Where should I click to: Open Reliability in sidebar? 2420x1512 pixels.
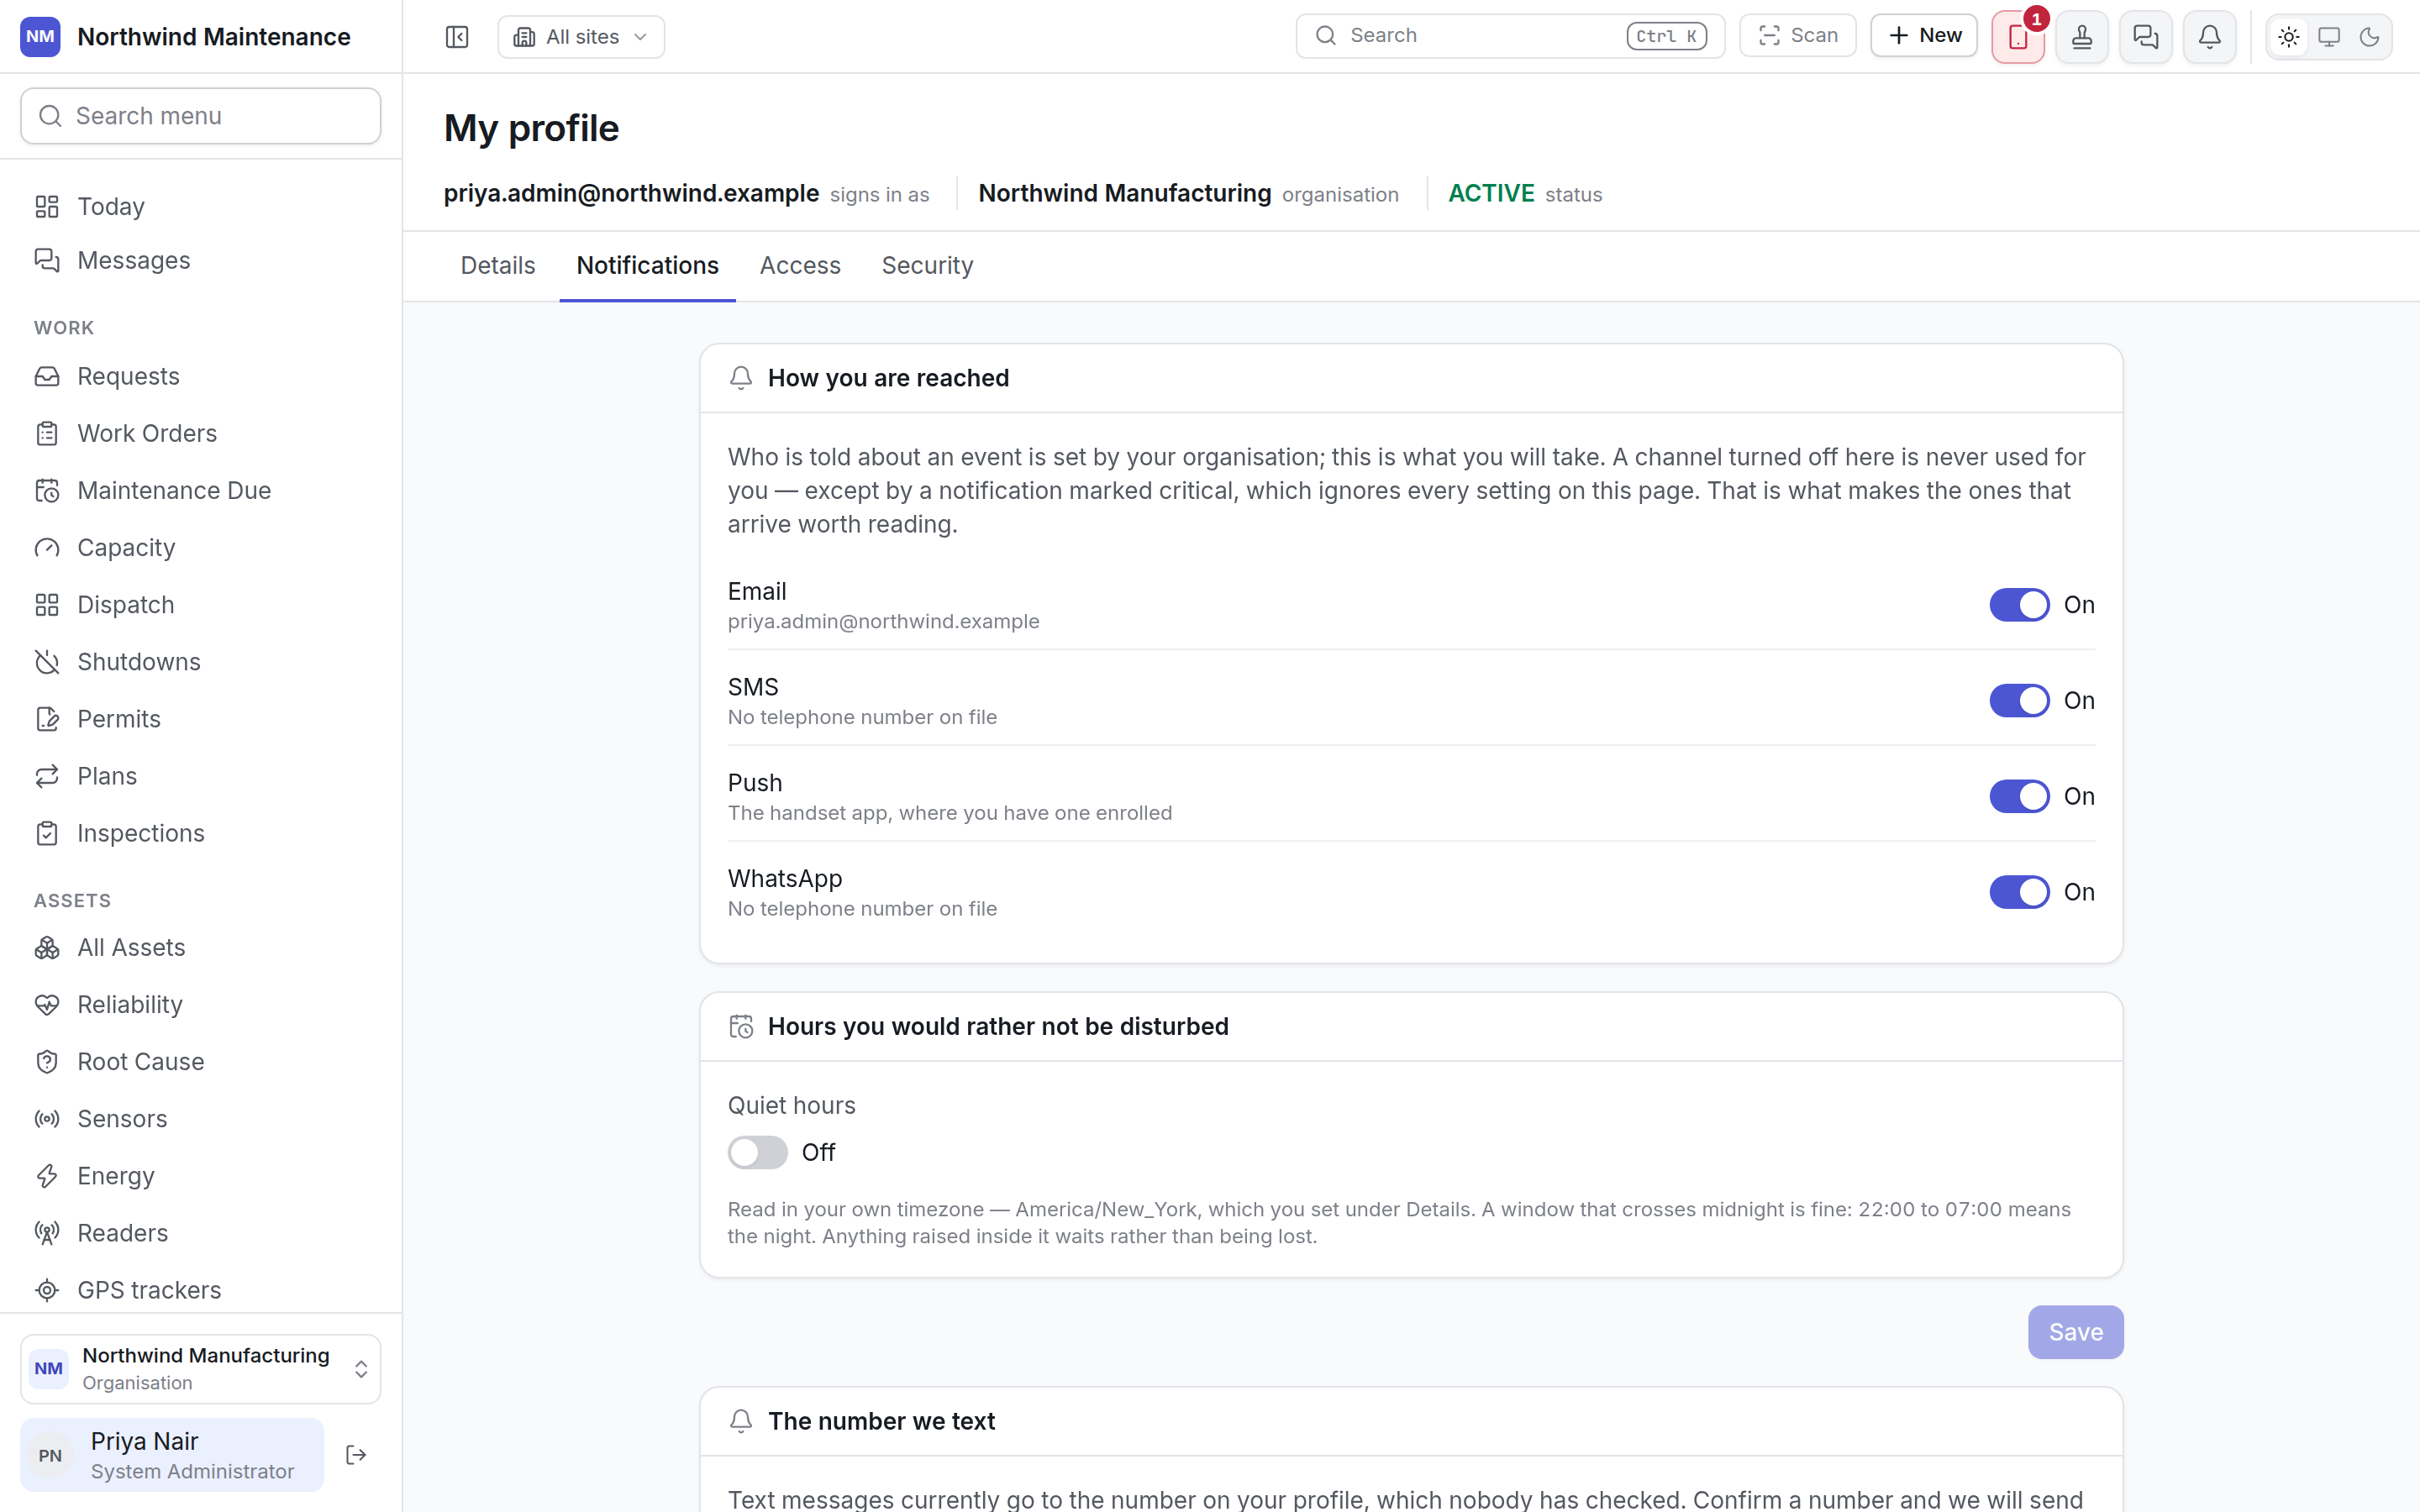point(201,1005)
